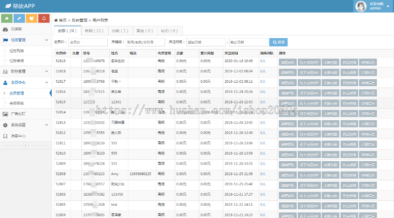This screenshot has width=394, height=218.
Task: Focus the 会员ID input field
Action: (x=88, y=42)
